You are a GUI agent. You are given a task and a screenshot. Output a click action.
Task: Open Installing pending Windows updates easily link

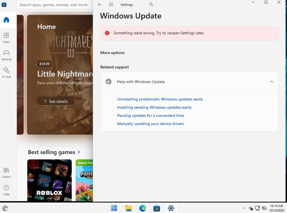pos(154,108)
